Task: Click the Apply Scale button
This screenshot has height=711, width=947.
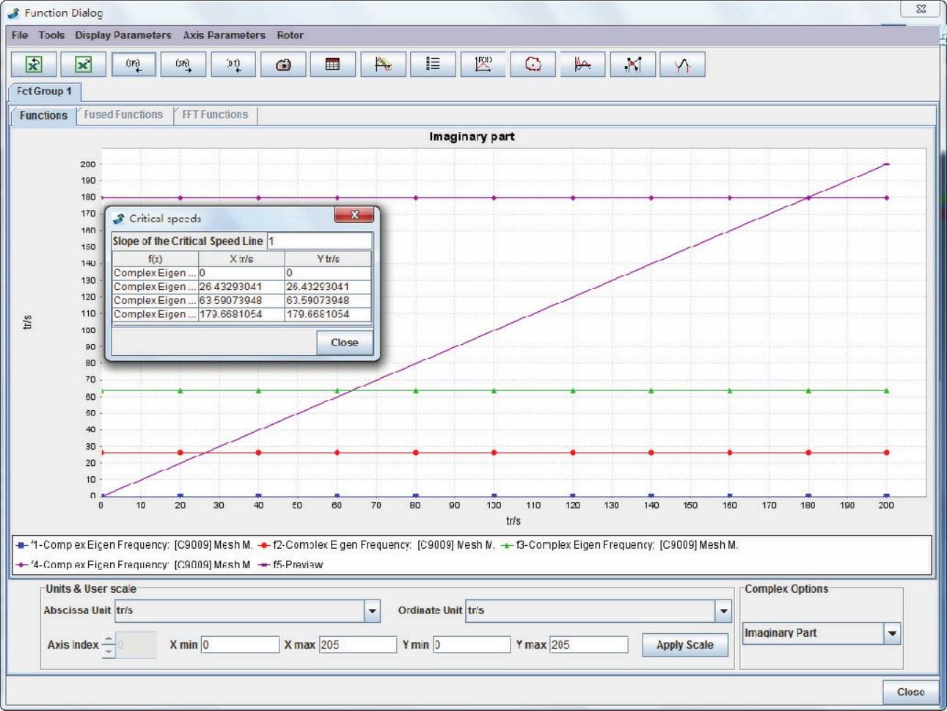Action: click(x=684, y=645)
